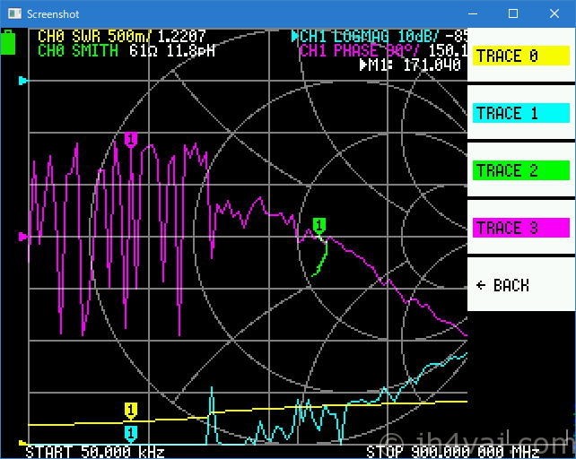Go back using the BACK menu button
The width and height of the screenshot is (576, 459).
521,284
